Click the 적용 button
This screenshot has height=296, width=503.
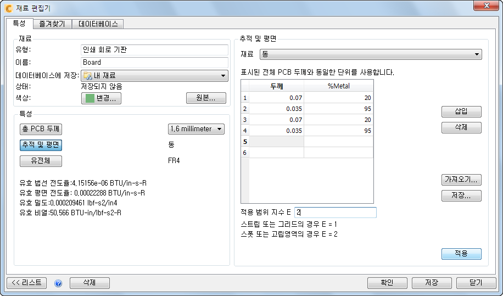[x=461, y=254]
